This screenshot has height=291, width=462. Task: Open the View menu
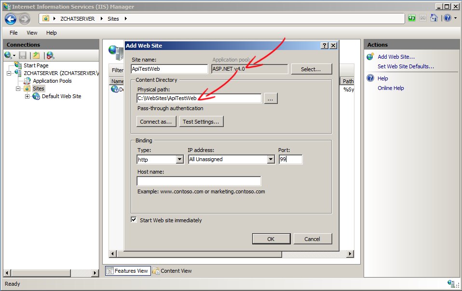coord(32,33)
